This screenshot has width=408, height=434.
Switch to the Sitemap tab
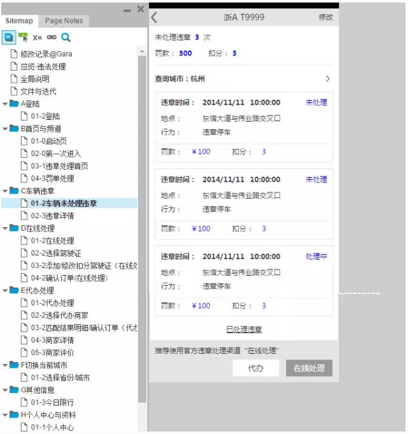pos(19,21)
